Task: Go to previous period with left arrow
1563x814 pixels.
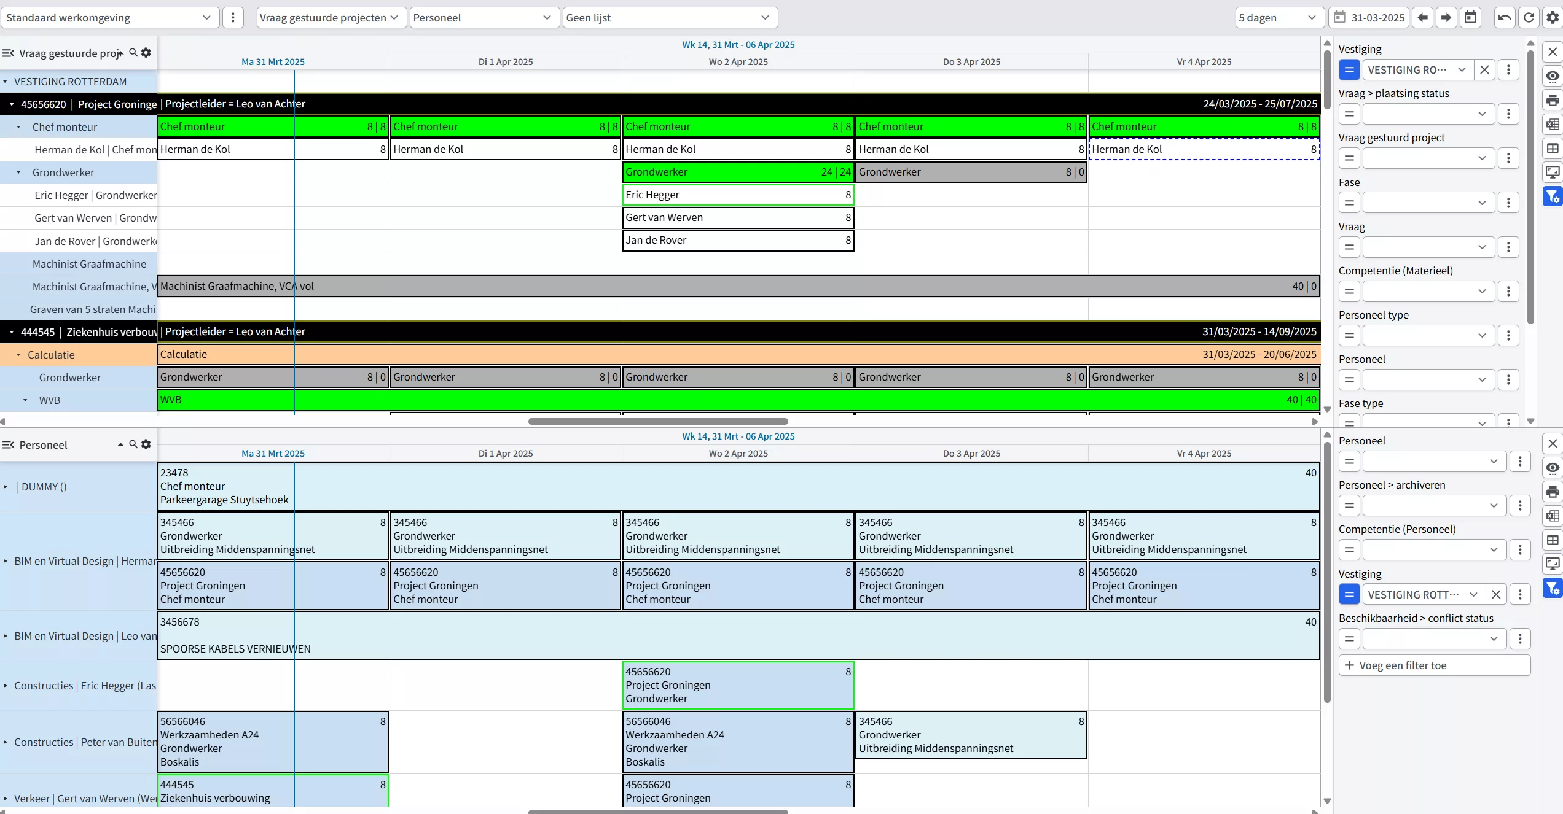Action: pyautogui.click(x=1422, y=17)
